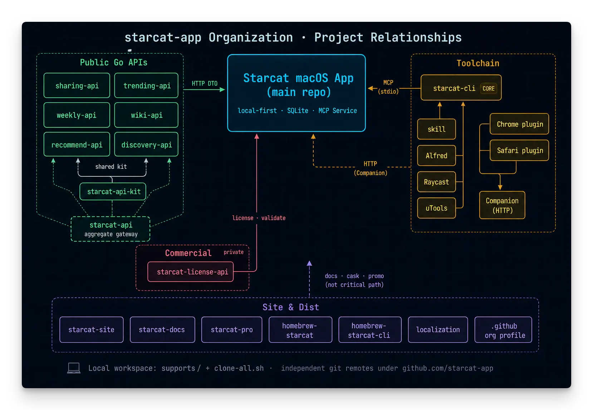
Task: Click the "HTTP (Companion)" dashed arrow label
Action: click(371, 168)
